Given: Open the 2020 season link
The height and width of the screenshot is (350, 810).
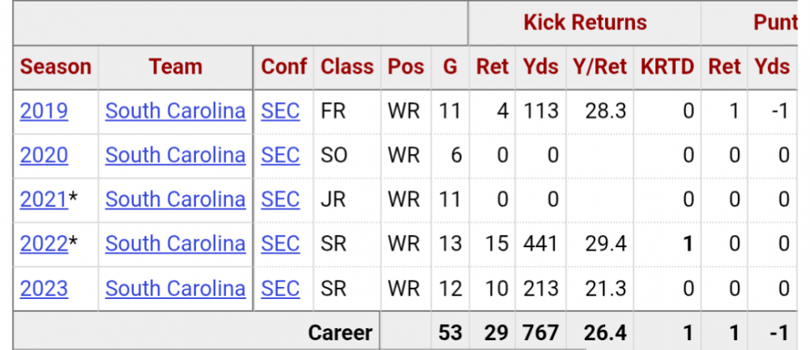Looking at the screenshot, I should pos(44,155).
